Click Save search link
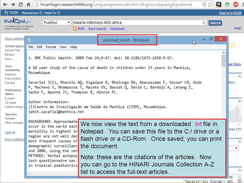 pos(97,29)
